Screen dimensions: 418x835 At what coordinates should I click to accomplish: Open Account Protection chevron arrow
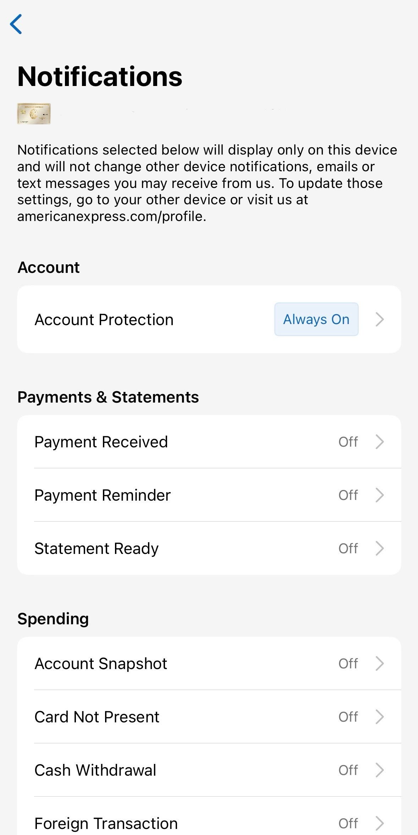click(380, 319)
